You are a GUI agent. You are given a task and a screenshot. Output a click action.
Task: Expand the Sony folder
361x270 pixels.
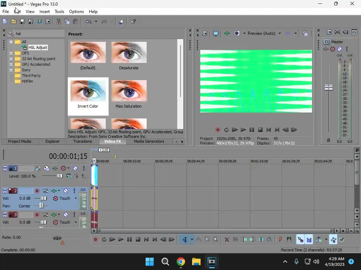click(x=11, y=70)
